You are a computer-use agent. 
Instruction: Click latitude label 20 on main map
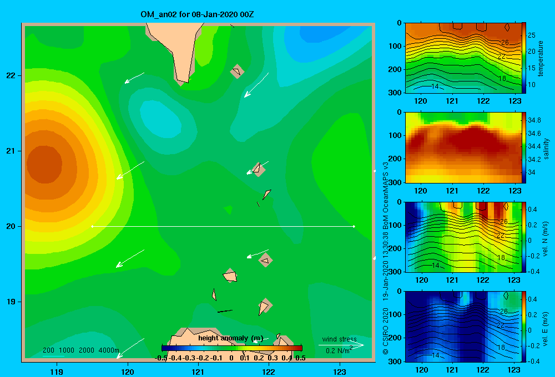pos(11,226)
